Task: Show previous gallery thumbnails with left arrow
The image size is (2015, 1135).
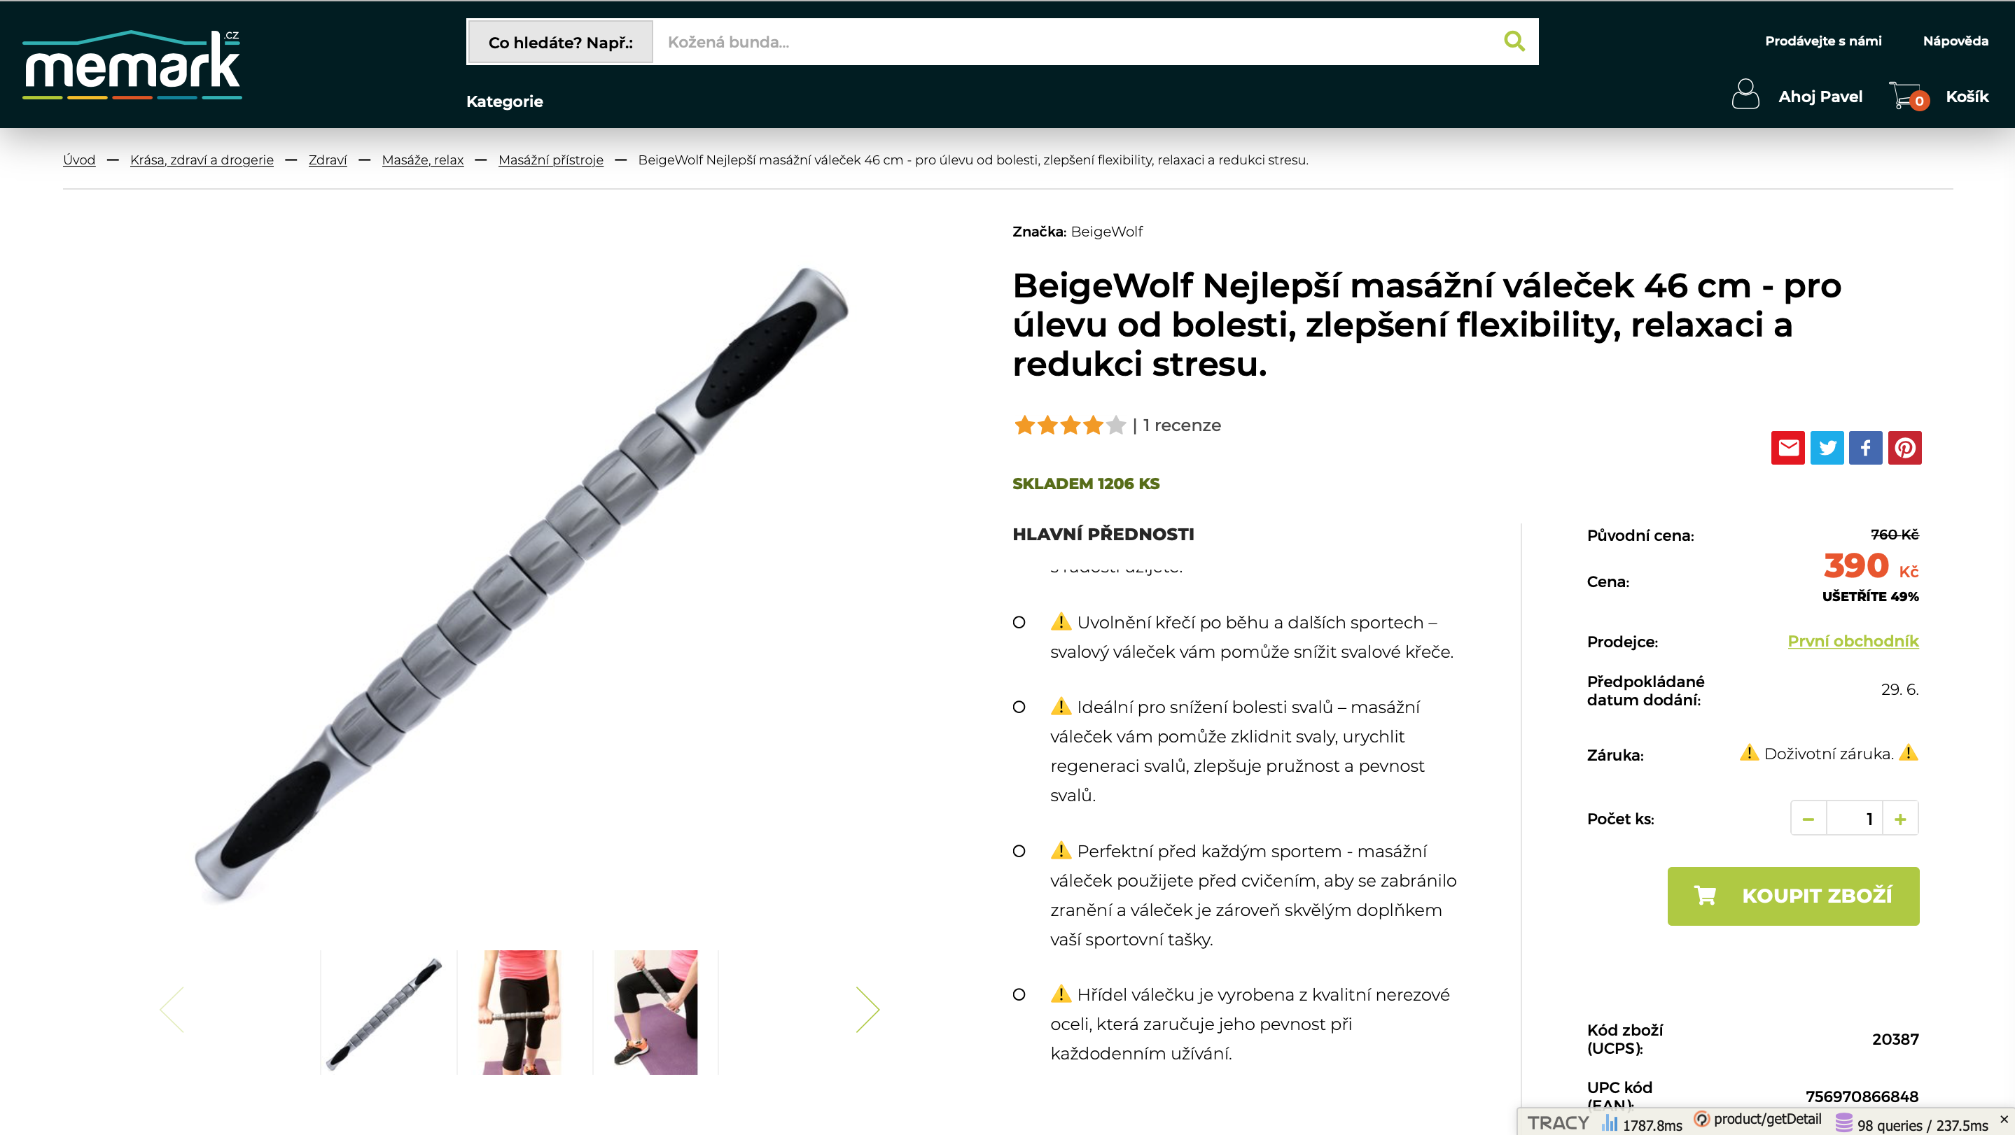Action: pyautogui.click(x=172, y=1009)
